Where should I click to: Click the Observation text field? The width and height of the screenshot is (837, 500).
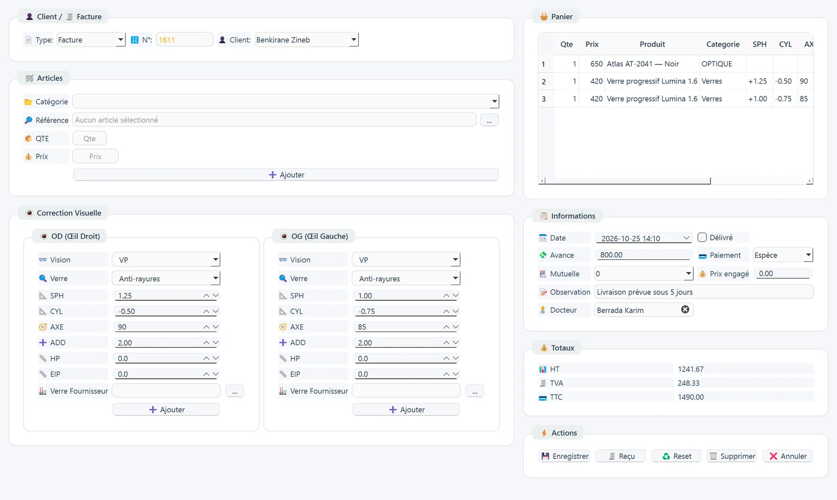coord(704,292)
